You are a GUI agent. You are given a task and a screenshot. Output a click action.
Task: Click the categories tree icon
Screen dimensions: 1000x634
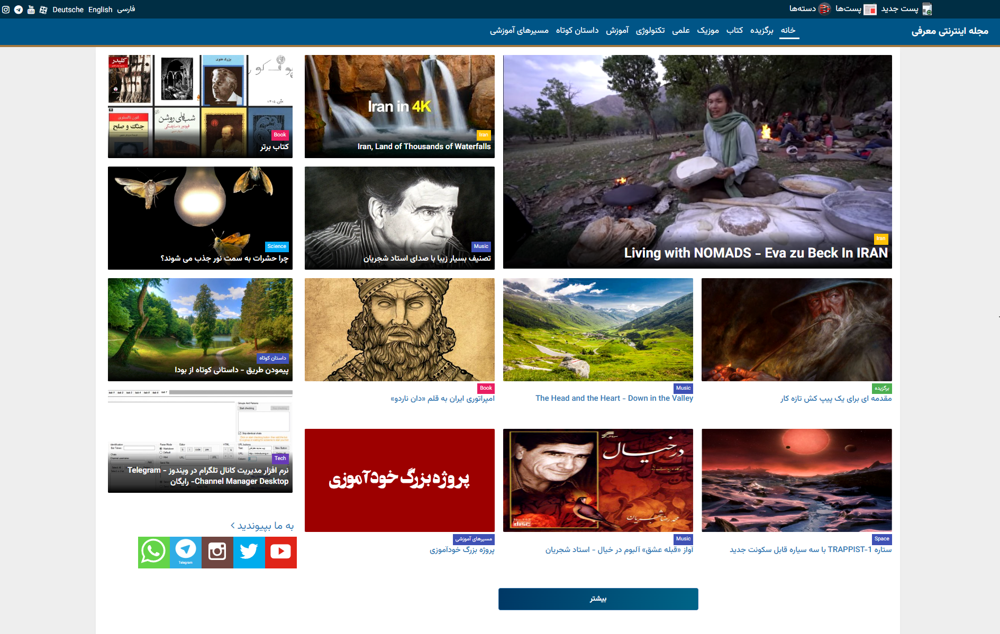click(824, 9)
